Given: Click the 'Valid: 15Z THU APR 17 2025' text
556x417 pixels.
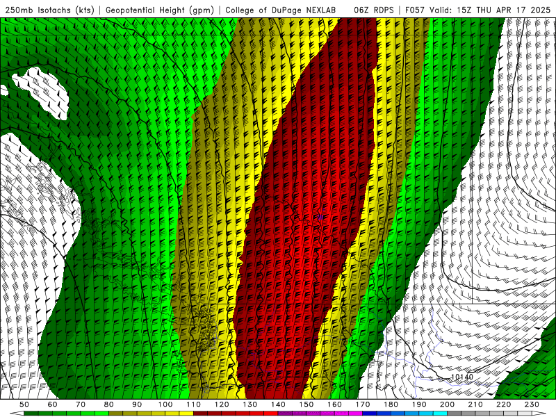Looking at the screenshot, I should 490,10.
